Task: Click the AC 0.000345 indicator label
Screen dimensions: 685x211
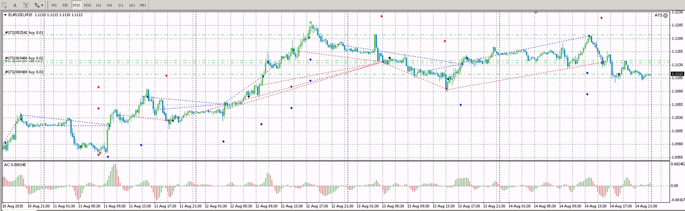Action: tap(15, 165)
